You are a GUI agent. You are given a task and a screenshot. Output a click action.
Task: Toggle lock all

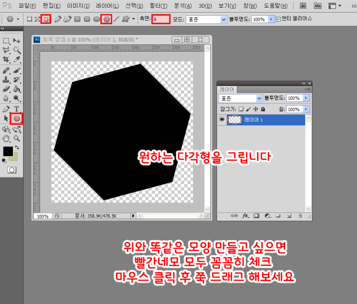click(263, 109)
